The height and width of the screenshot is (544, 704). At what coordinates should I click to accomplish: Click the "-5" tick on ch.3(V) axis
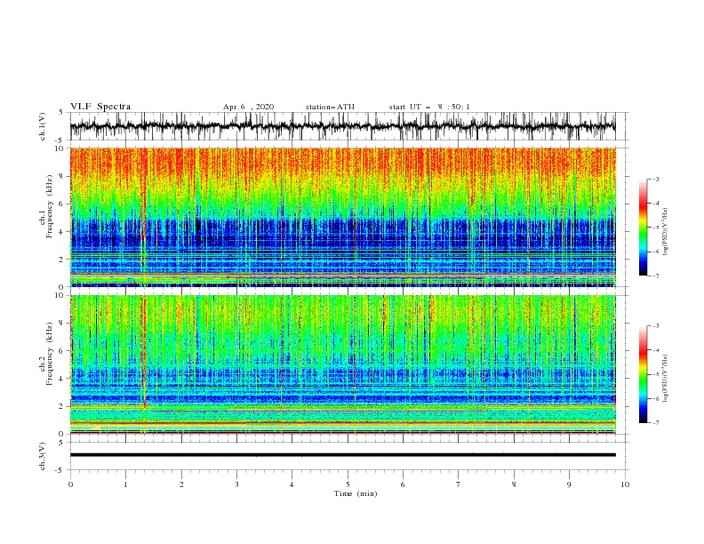60,470
